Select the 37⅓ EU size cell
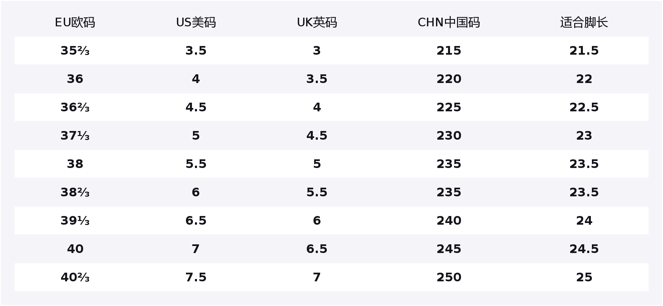Viewport: 663px width, 306px height. tap(75, 136)
